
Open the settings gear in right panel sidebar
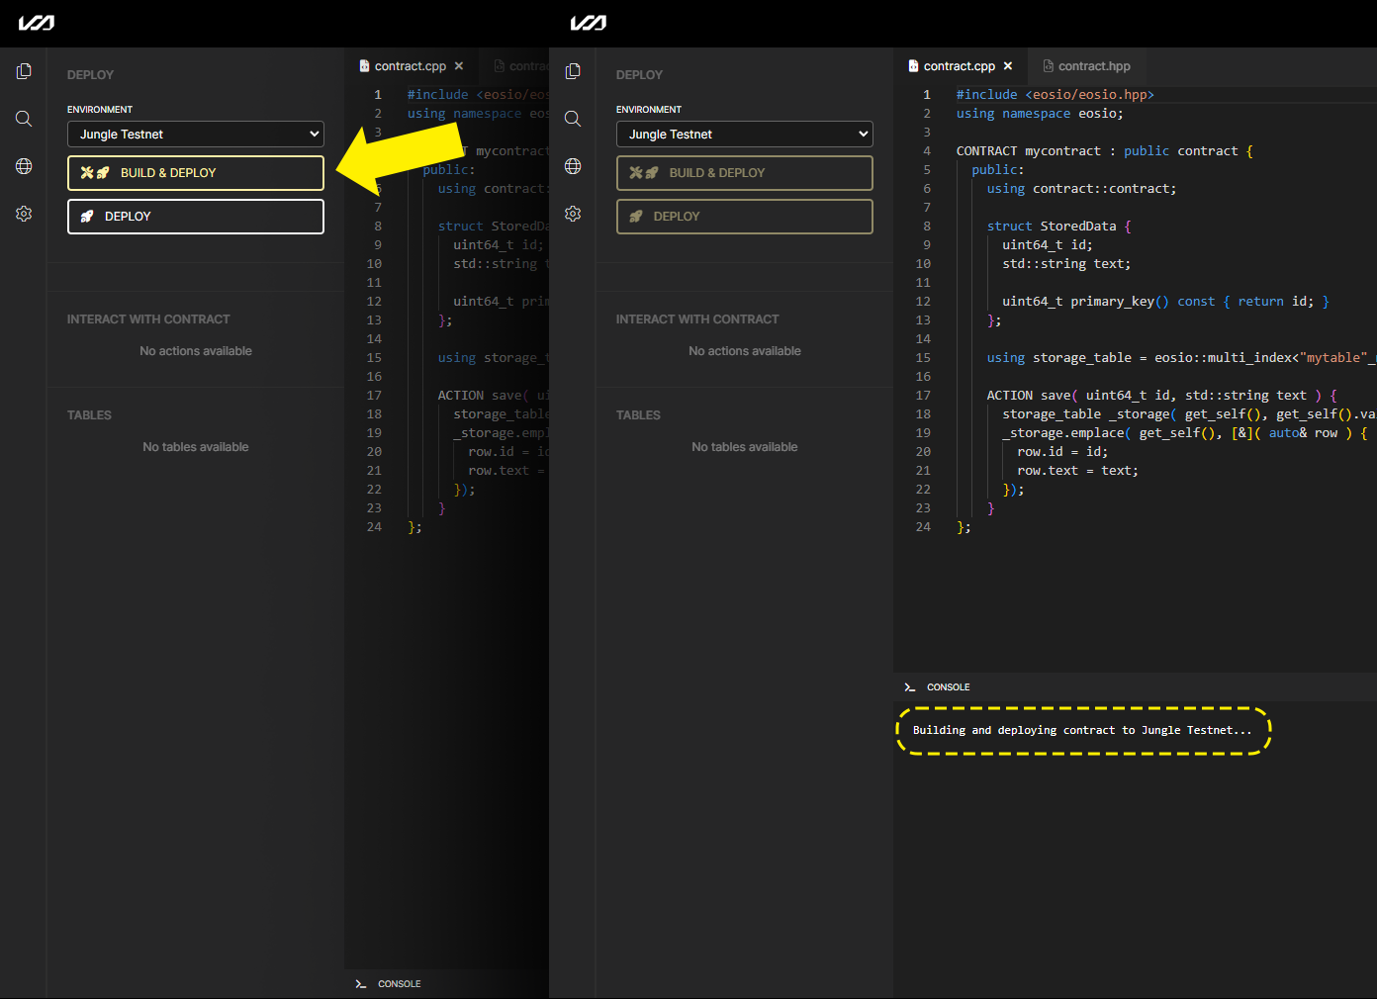573,214
